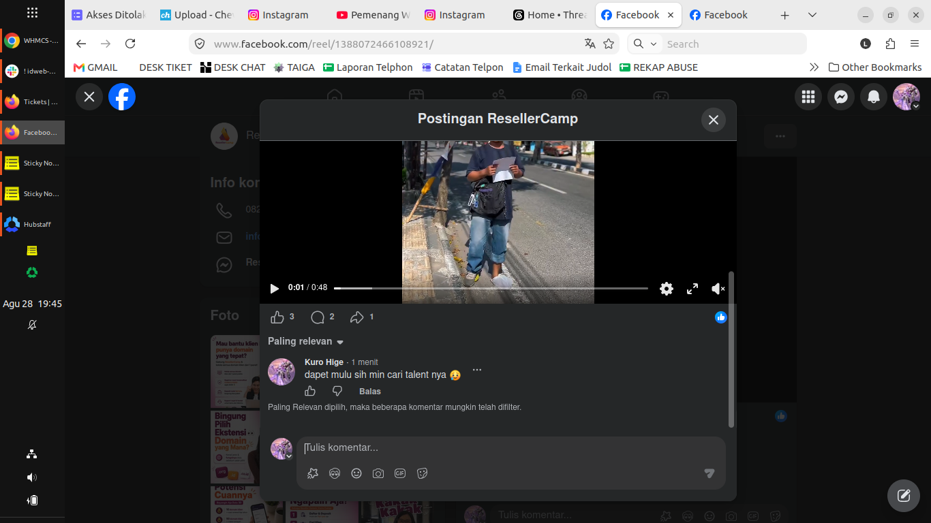The height and width of the screenshot is (523, 931).
Task: Open the system volume control
Action: coord(32,477)
